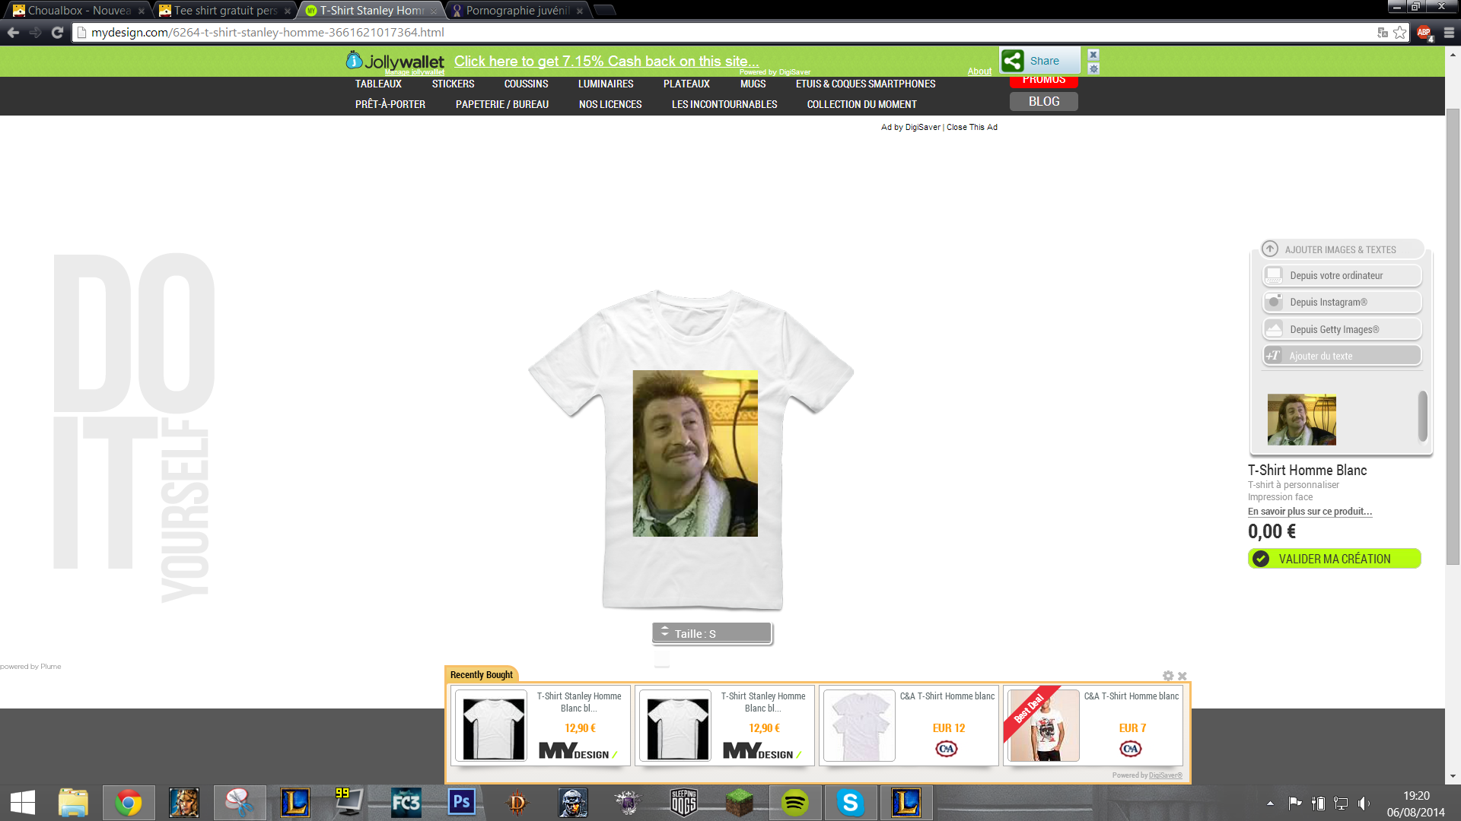Click the image panel scrollbar handle

pyautogui.click(x=1422, y=416)
